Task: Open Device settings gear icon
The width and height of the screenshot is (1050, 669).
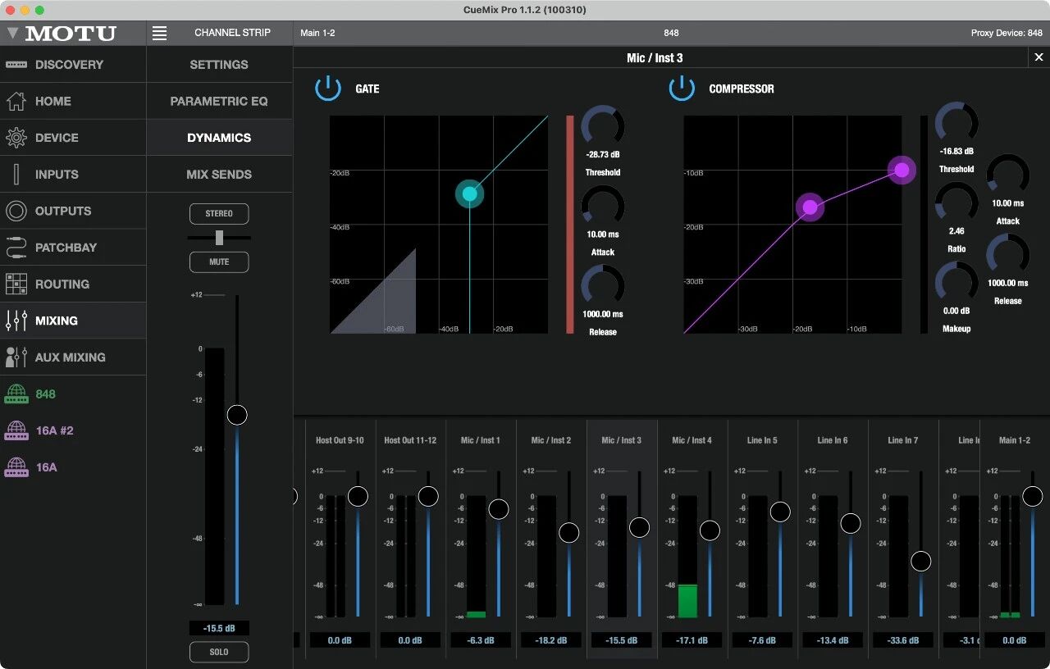Action: point(16,138)
